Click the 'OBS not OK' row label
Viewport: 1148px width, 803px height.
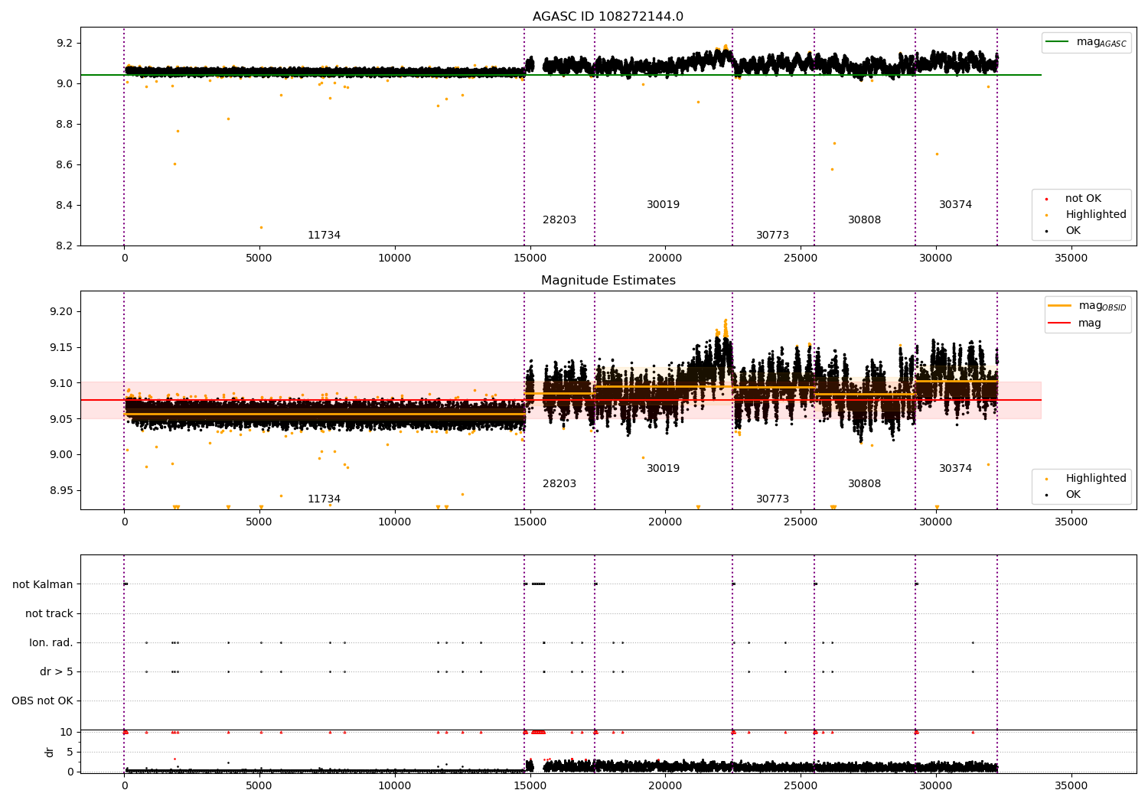tap(42, 701)
